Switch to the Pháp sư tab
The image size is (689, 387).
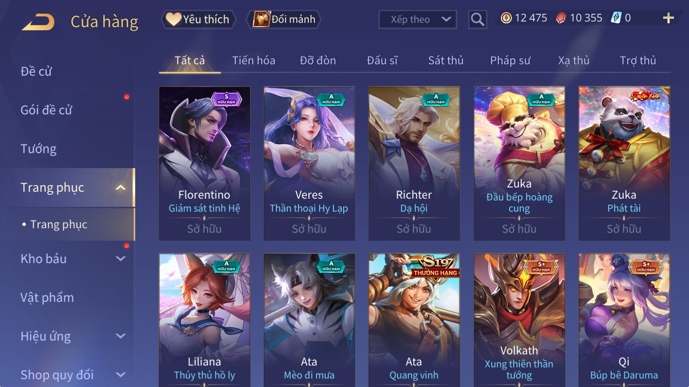510,61
